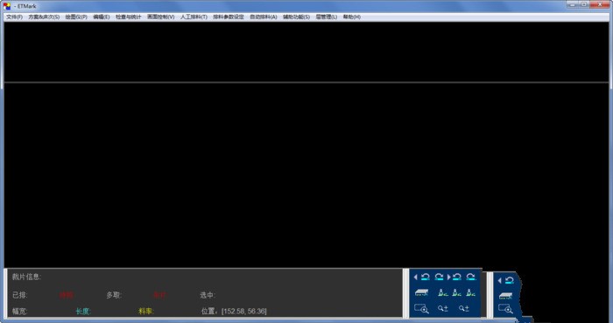Click the left triangle in the small torn panel
Screen dimensions: 613x323
(500, 280)
